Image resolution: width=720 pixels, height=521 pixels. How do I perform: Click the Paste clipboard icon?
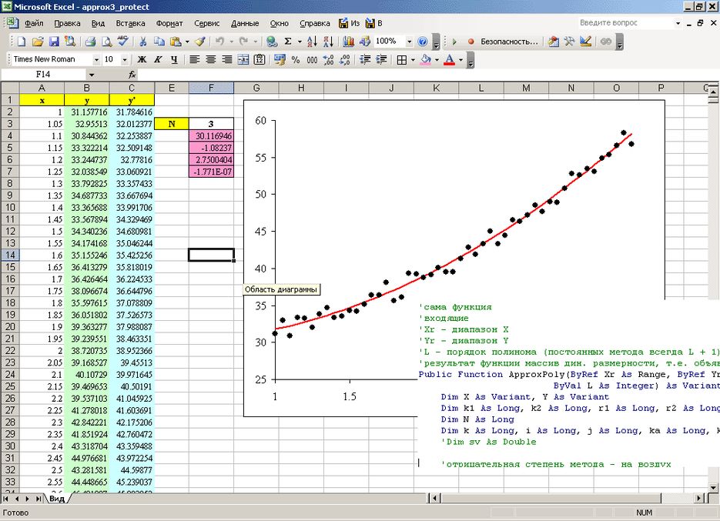[x=176, y=42]
